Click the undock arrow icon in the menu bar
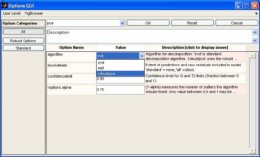 coord(256,14)
